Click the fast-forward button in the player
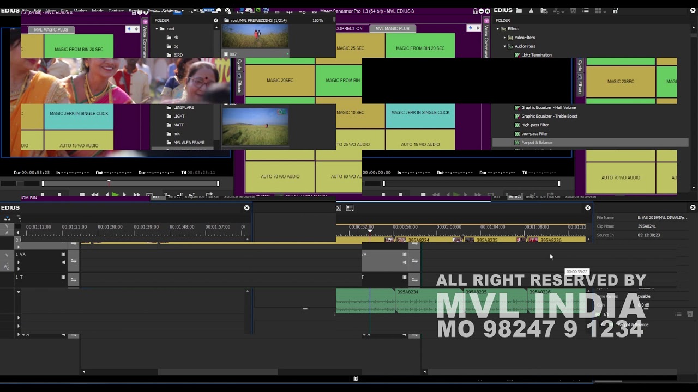This screenshot has width=698, height=392. [136, 194]
